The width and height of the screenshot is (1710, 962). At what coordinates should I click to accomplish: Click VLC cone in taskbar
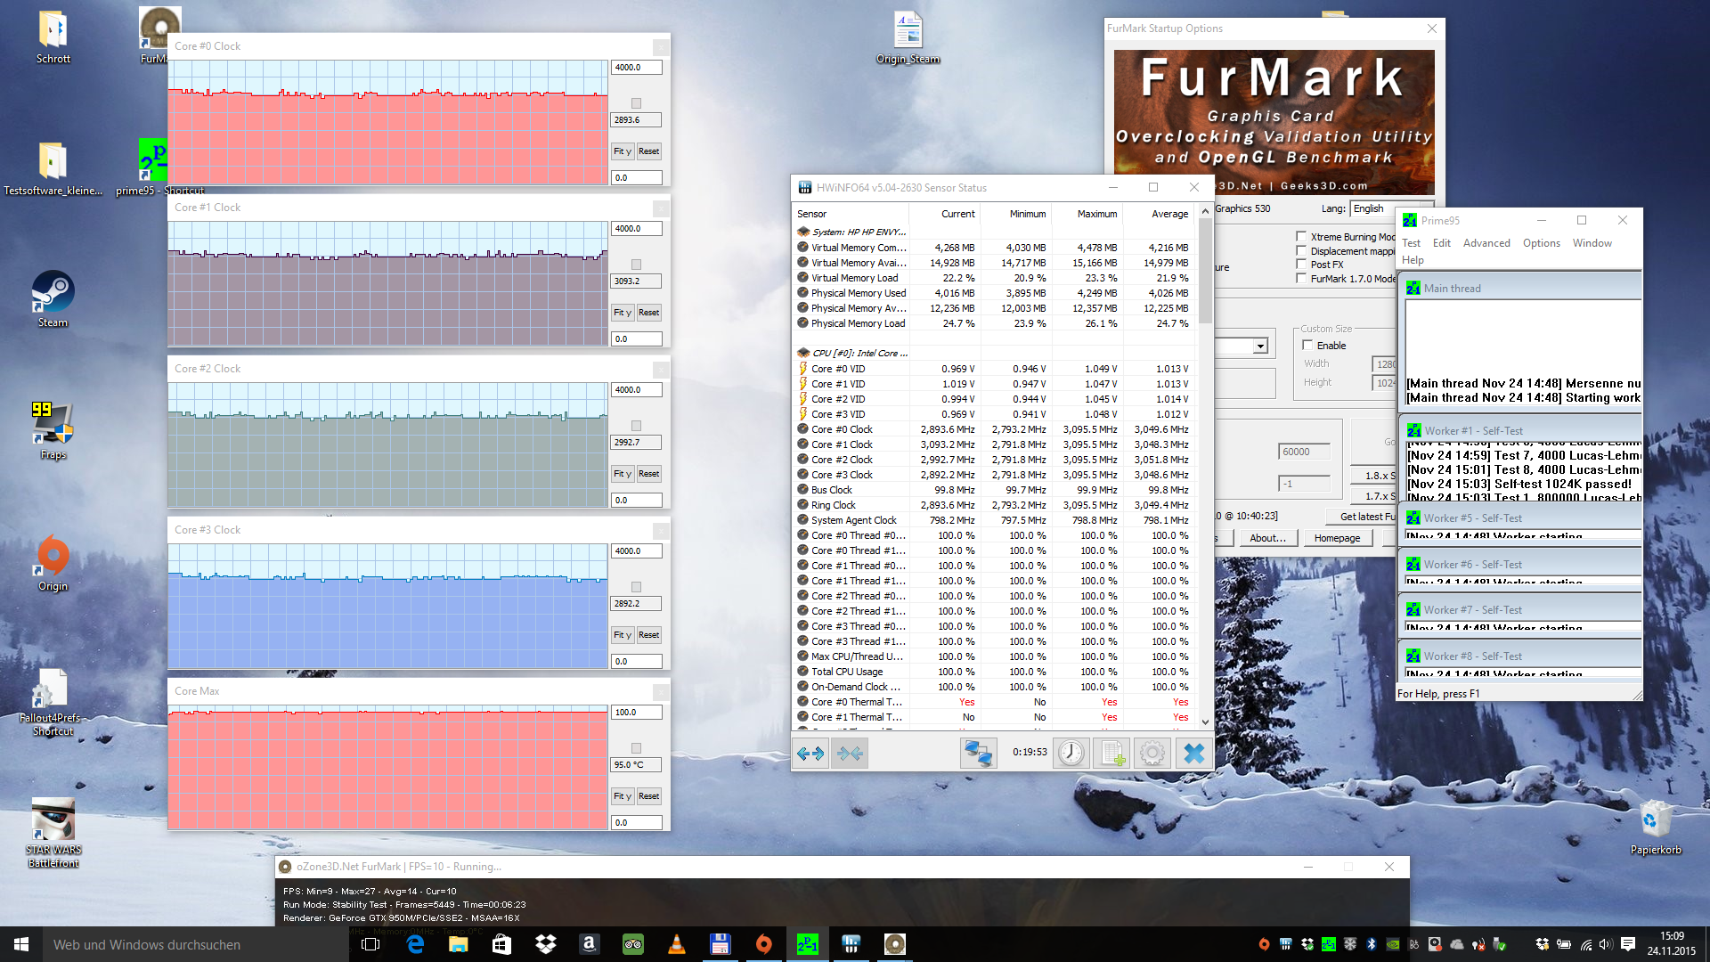(677, 944)
